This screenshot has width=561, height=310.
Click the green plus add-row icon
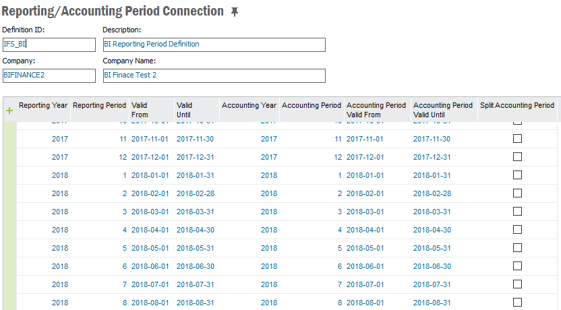(x=9, y=111)
